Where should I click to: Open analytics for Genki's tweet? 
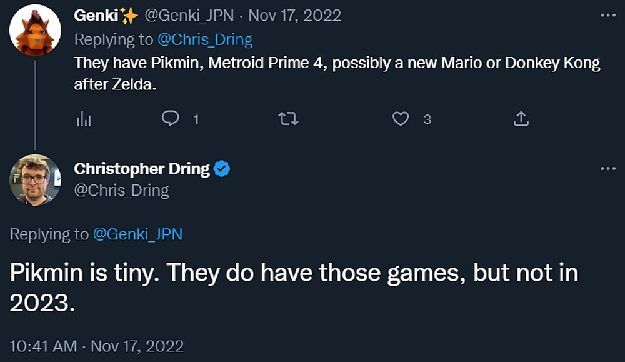(x=84, y=119)
